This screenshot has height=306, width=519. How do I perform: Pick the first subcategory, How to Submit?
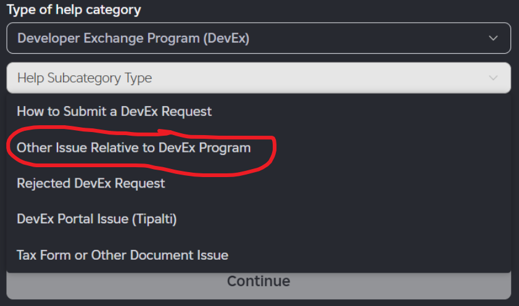point(114,112)
